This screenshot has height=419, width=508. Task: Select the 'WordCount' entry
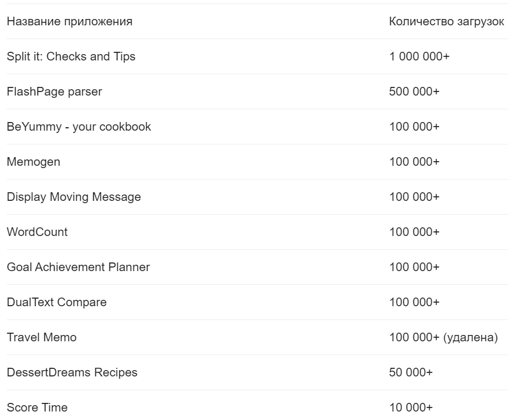(x=37, y=232)
